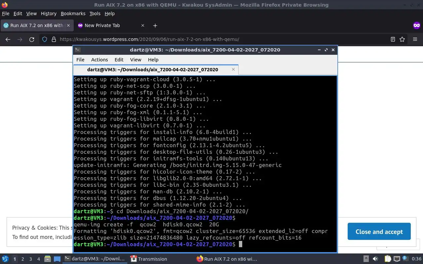Open the Firefox View menu

coord(31,14)
